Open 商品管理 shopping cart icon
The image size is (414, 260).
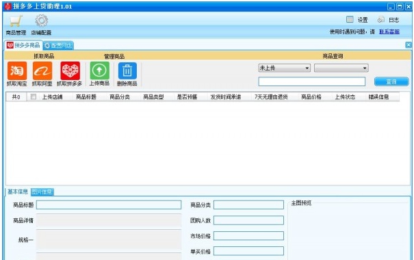pyautogui.click(x=16, y=21)
